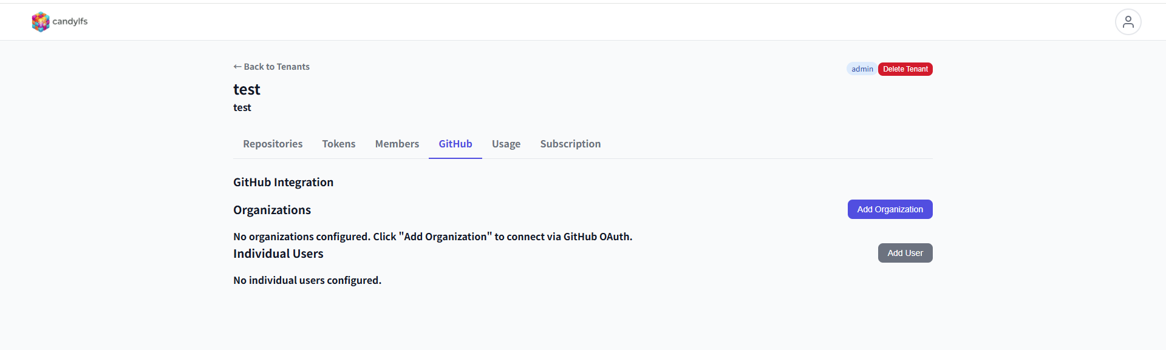Click the candylfs brand name text
The width and height of the screenshot is (1166, 350).
pos(70,21)
